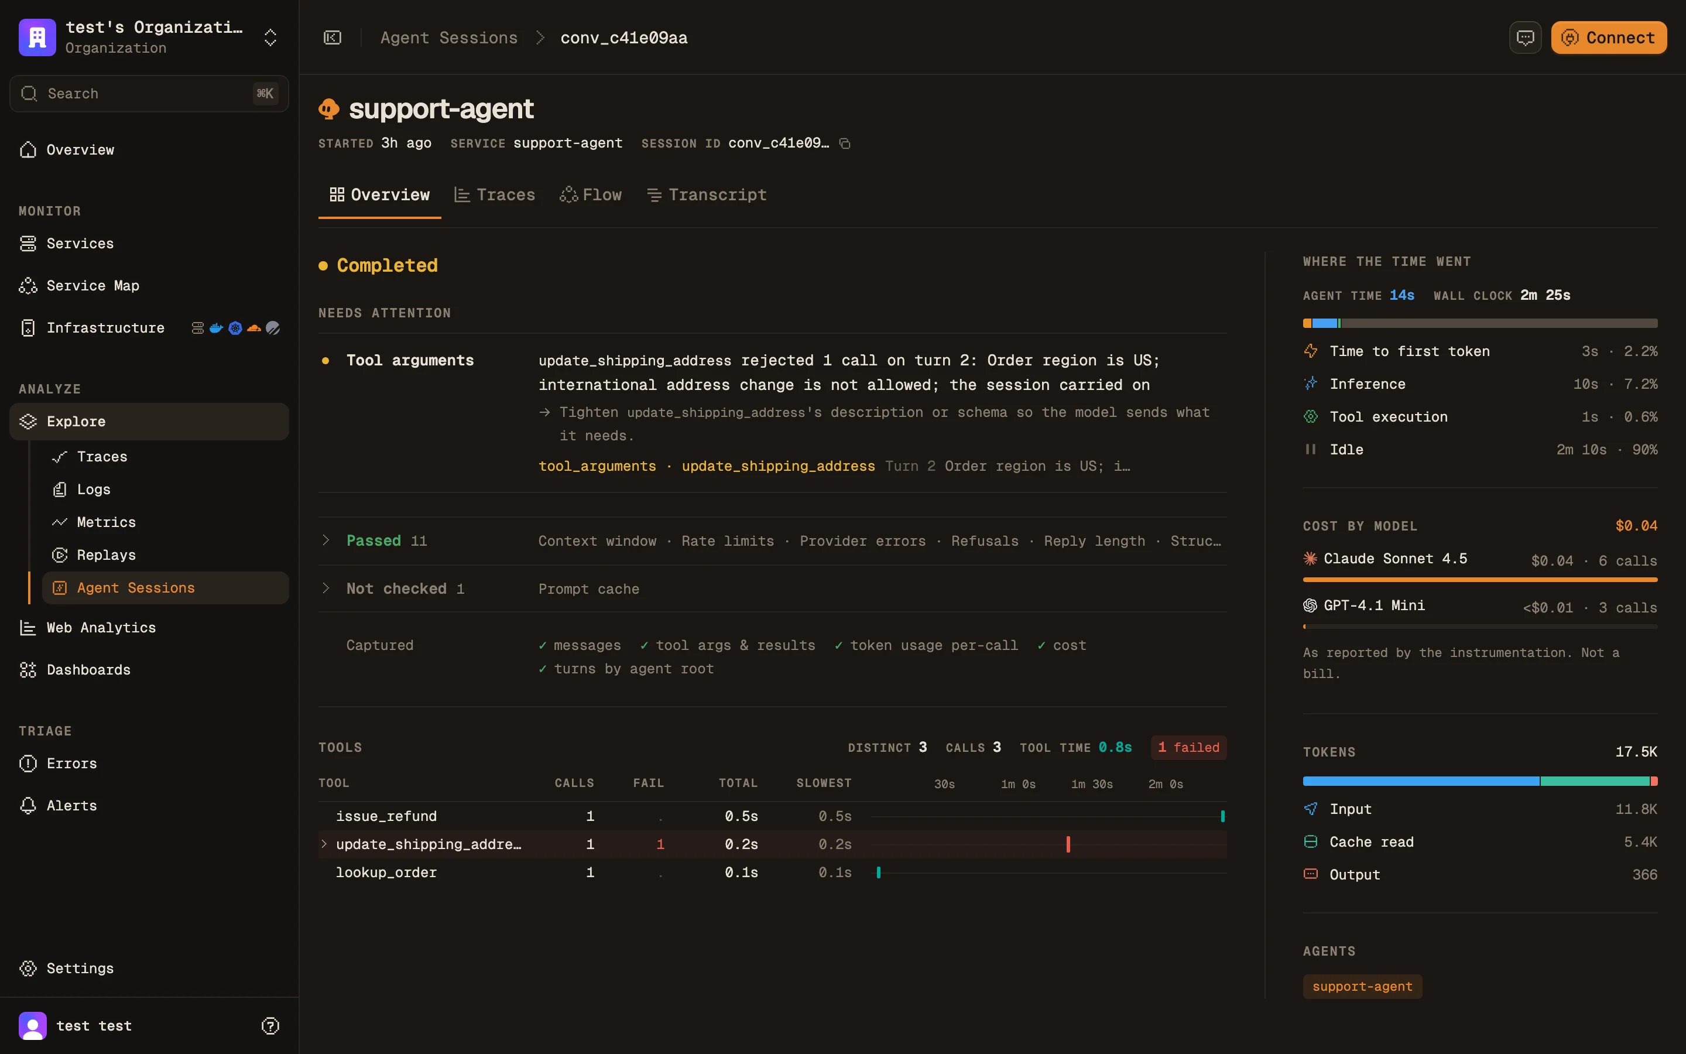The height and width of the screenshot is (1054, 1686).
Task: Open the help question mark icon
Action: 270,1025
